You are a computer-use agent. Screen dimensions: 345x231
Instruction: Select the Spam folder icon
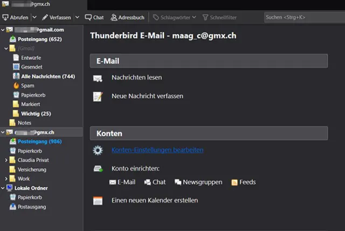[16, 85]
